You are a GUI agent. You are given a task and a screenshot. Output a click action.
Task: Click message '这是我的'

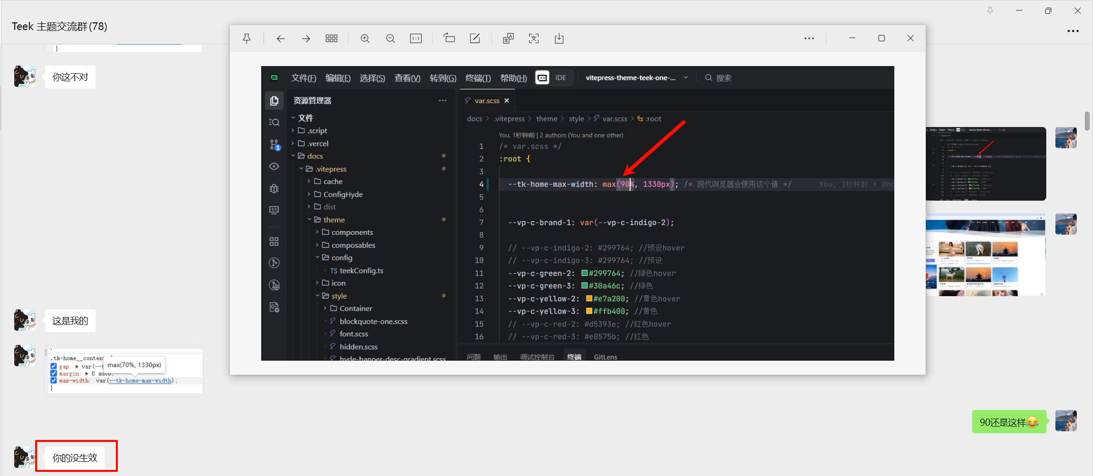click(x=70, y=321)
